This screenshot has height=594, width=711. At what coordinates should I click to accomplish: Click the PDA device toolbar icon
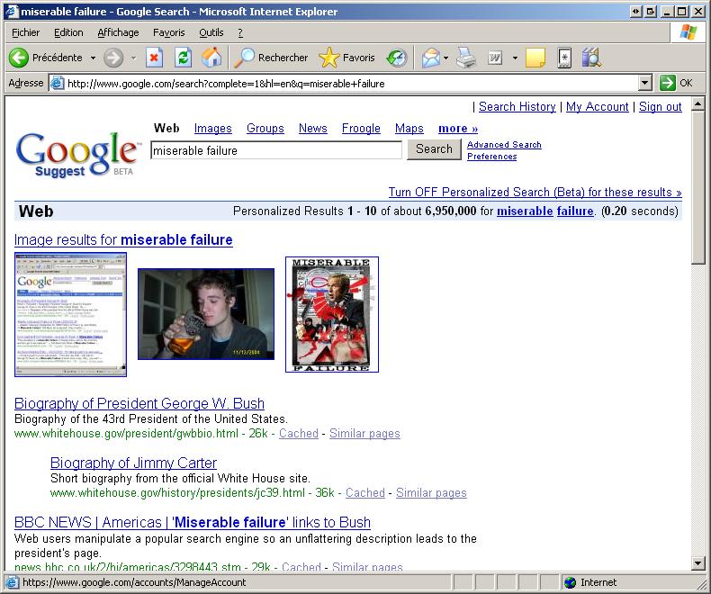(x=564, y=58)
